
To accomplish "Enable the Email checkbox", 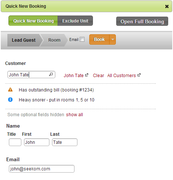I will tap(82, 39).
